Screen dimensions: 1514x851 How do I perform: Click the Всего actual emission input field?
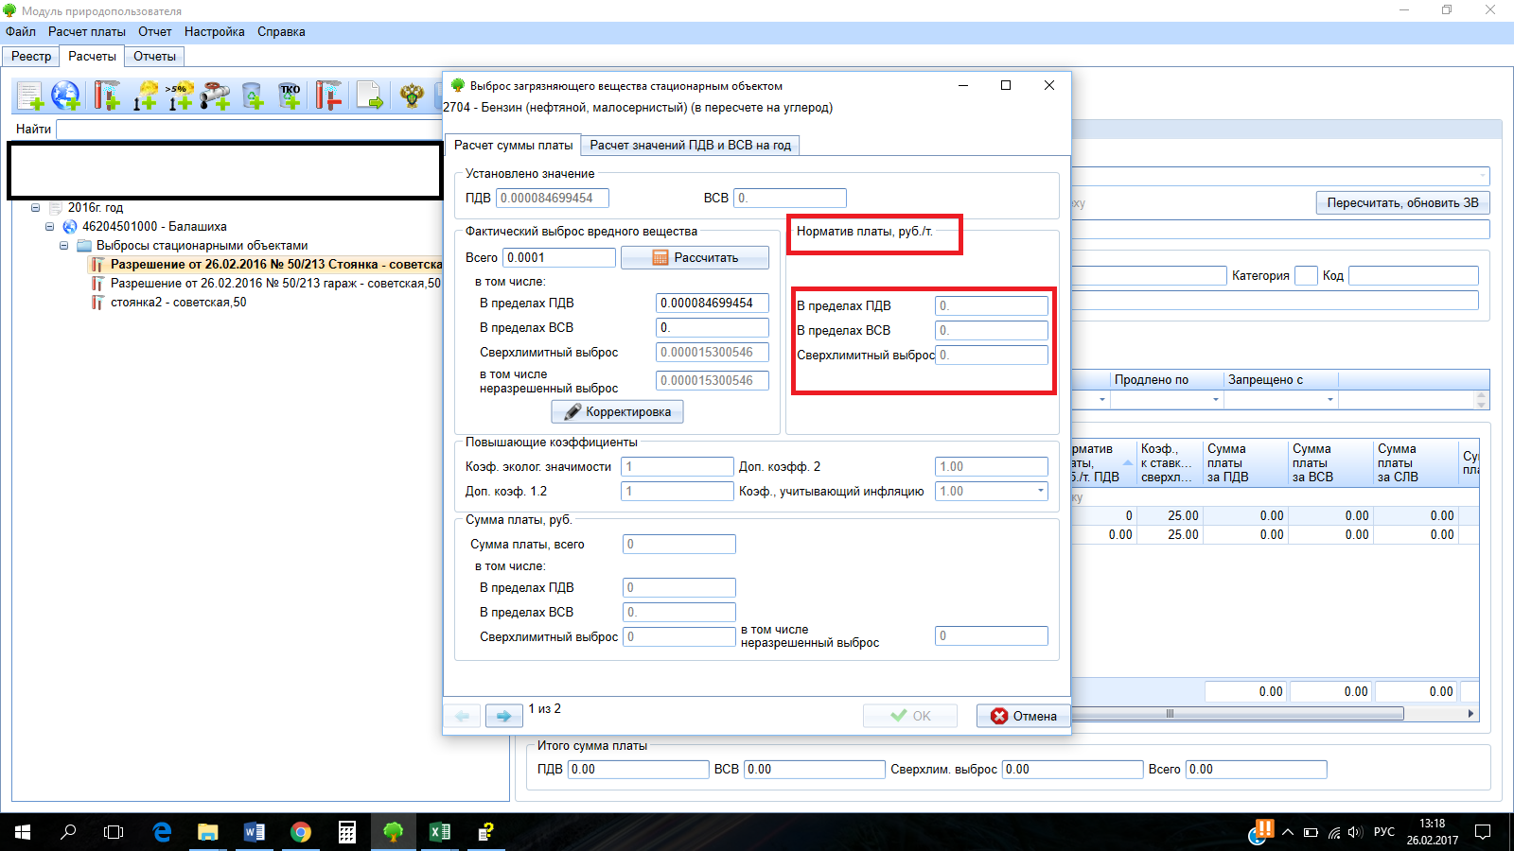click(x=559, y=257)
